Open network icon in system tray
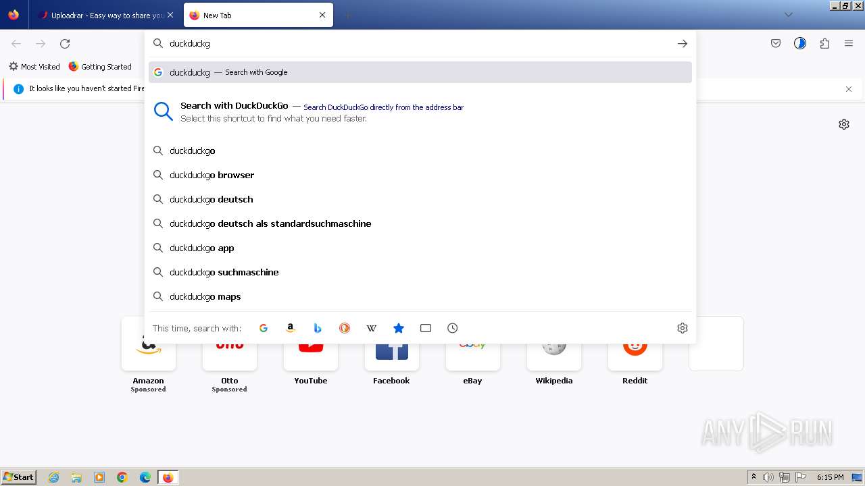 click(785, 477)
